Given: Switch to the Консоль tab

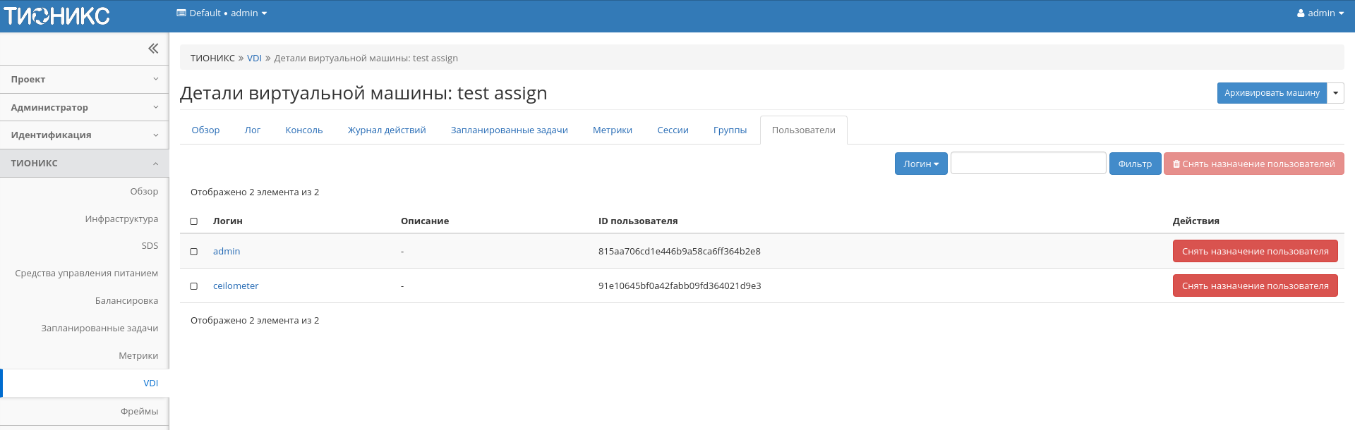Looking at the screenshot, I should point(303,130).
